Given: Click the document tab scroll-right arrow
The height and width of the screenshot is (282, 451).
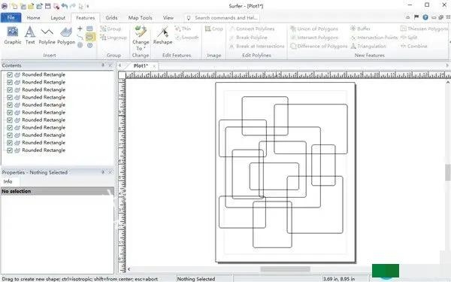Looking at the screenshot, I should pos(447,65).
